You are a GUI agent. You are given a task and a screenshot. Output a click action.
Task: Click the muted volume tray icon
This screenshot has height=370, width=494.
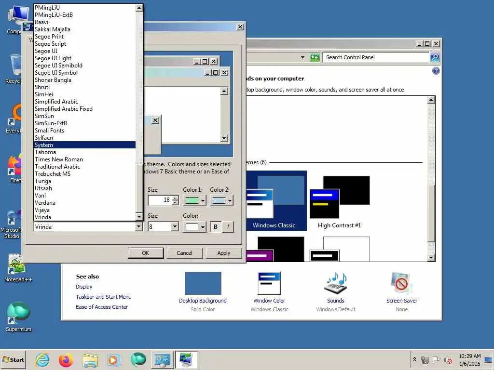click(448, 359)
